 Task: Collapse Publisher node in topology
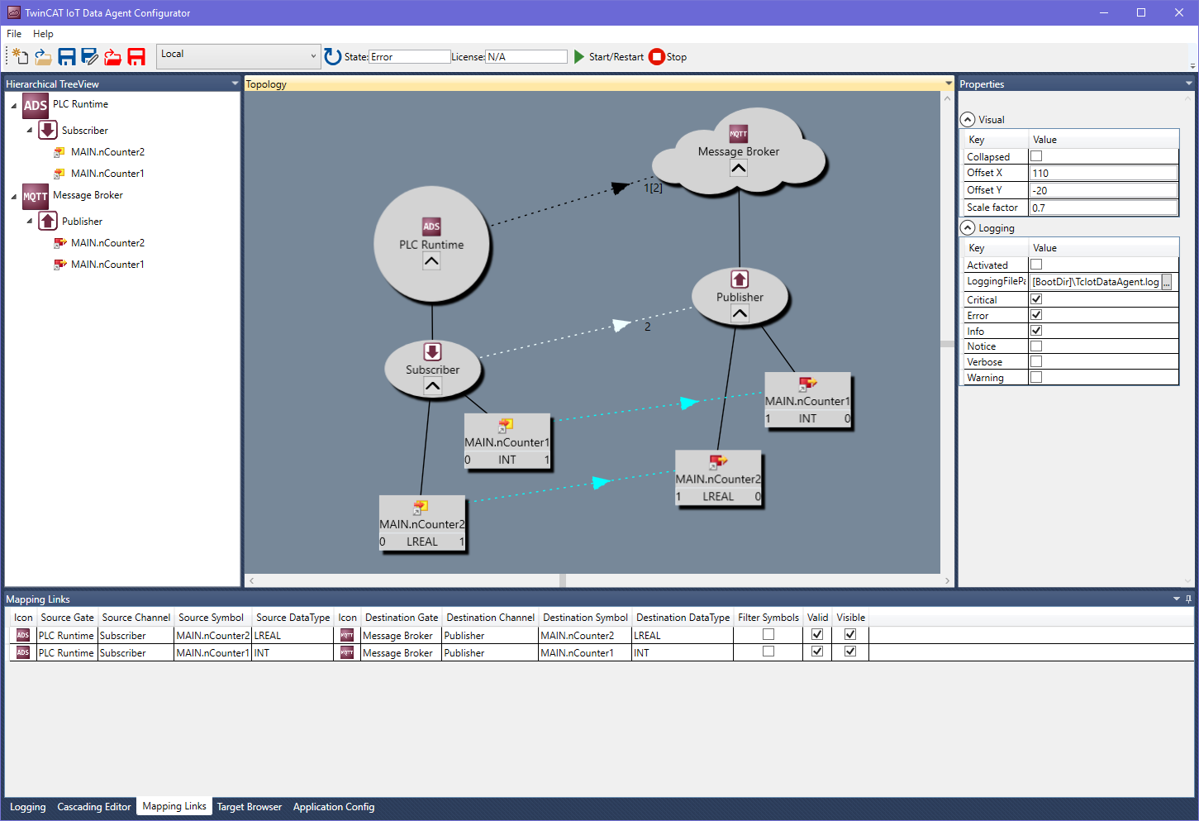(740, 313)
